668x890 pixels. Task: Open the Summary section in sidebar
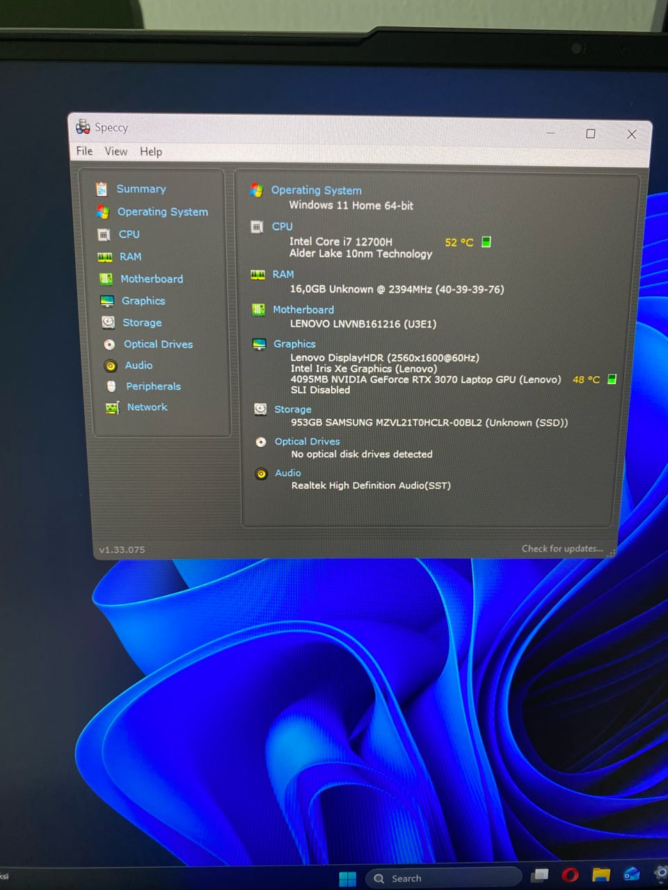click(141, 189)
